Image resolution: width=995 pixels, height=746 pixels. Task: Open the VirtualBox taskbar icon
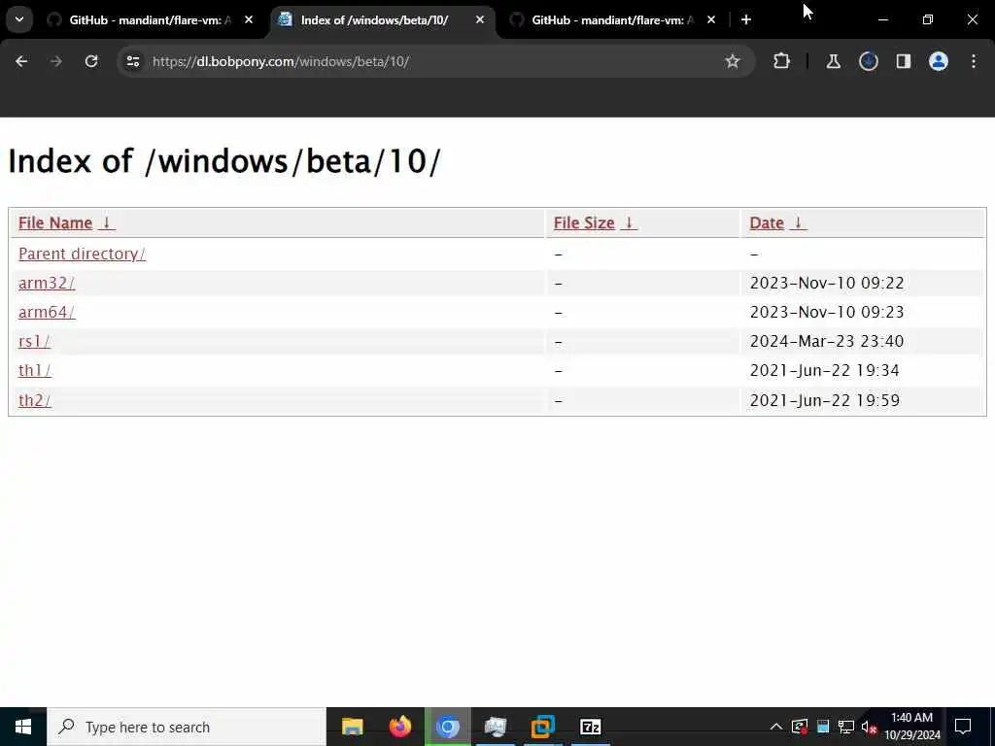coord(542,727)
